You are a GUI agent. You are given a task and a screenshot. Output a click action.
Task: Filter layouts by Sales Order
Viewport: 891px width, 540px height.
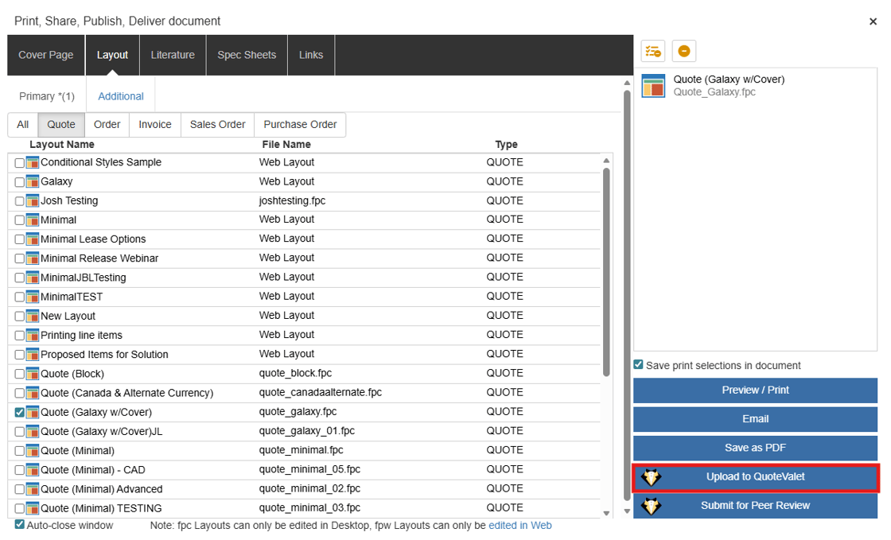[x=217, y=125]
